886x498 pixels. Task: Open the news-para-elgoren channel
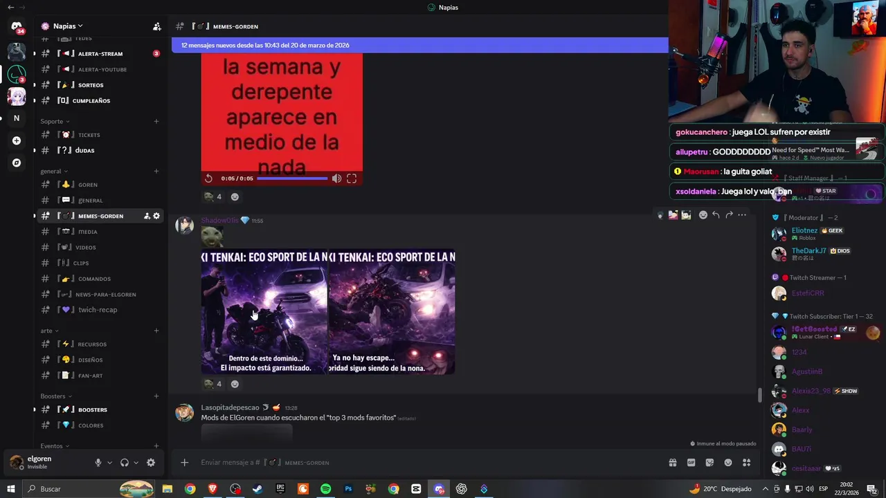(x=100, y=294)
